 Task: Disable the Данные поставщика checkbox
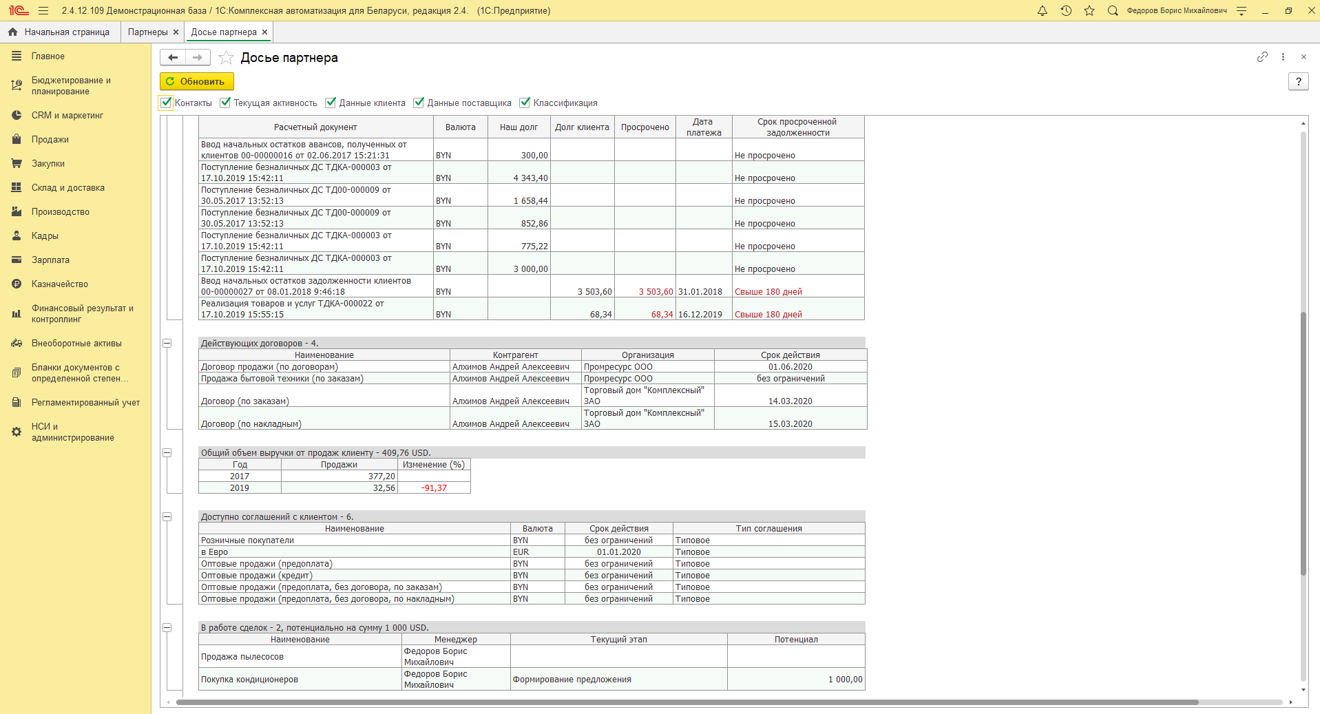click(x=419, y=103)
